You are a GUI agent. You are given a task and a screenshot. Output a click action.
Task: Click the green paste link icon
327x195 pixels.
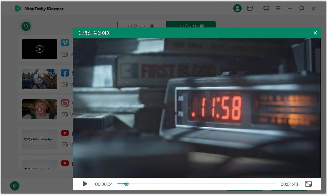pos(26,26)
